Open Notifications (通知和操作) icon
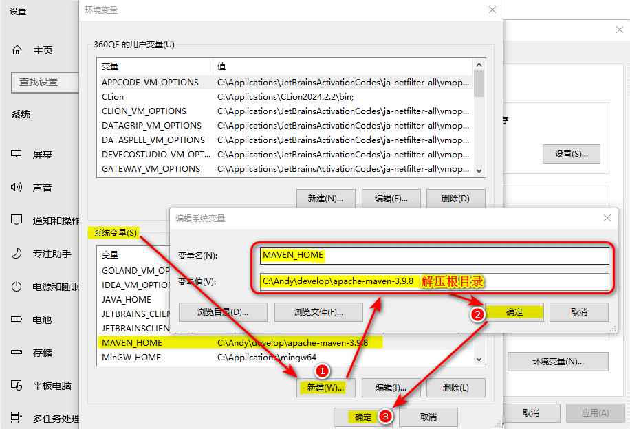The width and height of the screenshot is (630, 429). (17, 220)
